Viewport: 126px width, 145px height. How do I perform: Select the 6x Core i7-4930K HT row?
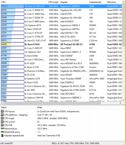(61, 10)
